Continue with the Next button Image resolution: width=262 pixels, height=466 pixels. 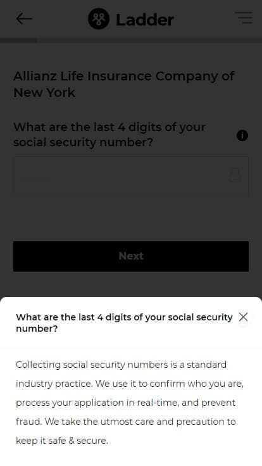tap(131, 256)
